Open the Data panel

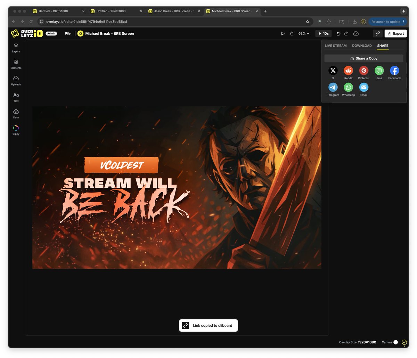[x=16, y=114]
